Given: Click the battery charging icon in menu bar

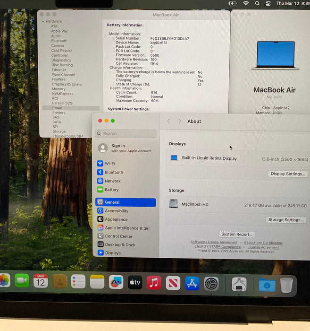Looking at the screenshot, I should 233,3.
